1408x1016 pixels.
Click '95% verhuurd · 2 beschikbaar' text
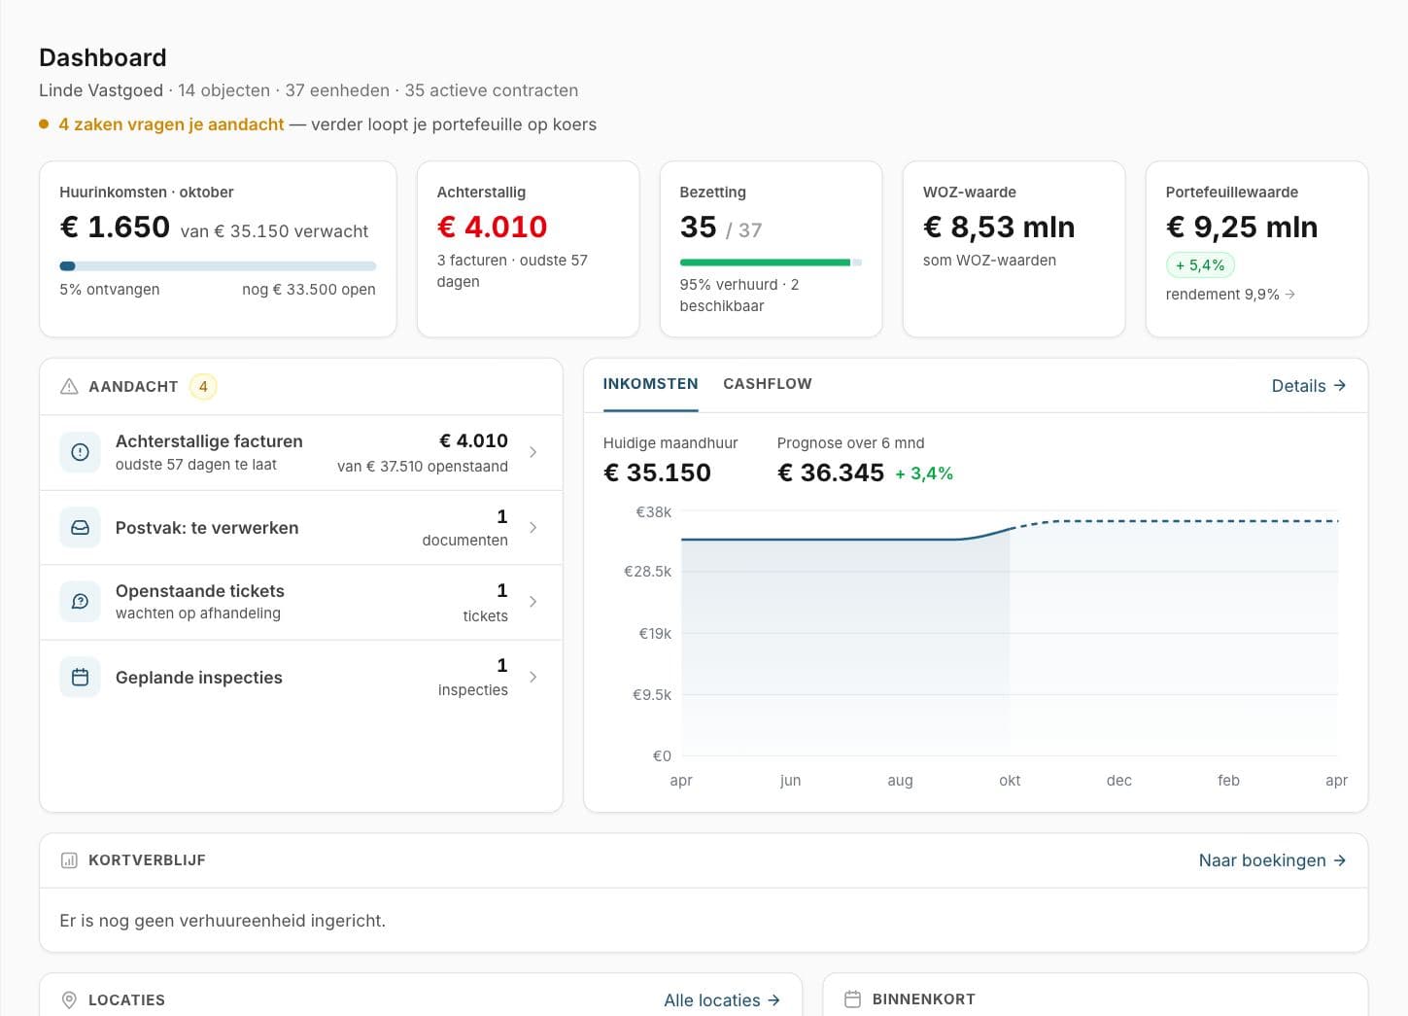click(x=739, y=296)
